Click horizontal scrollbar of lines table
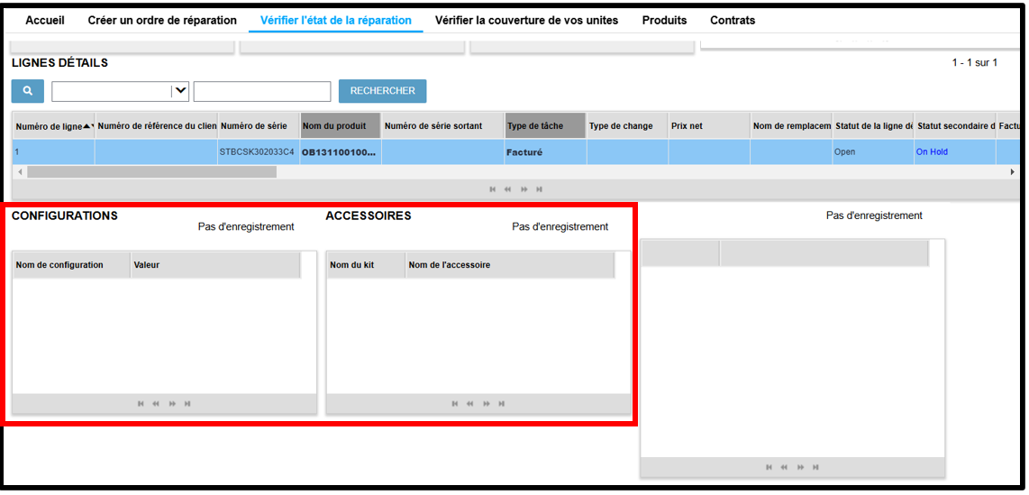Screen dimensions: 1029x495 point(151,171)
